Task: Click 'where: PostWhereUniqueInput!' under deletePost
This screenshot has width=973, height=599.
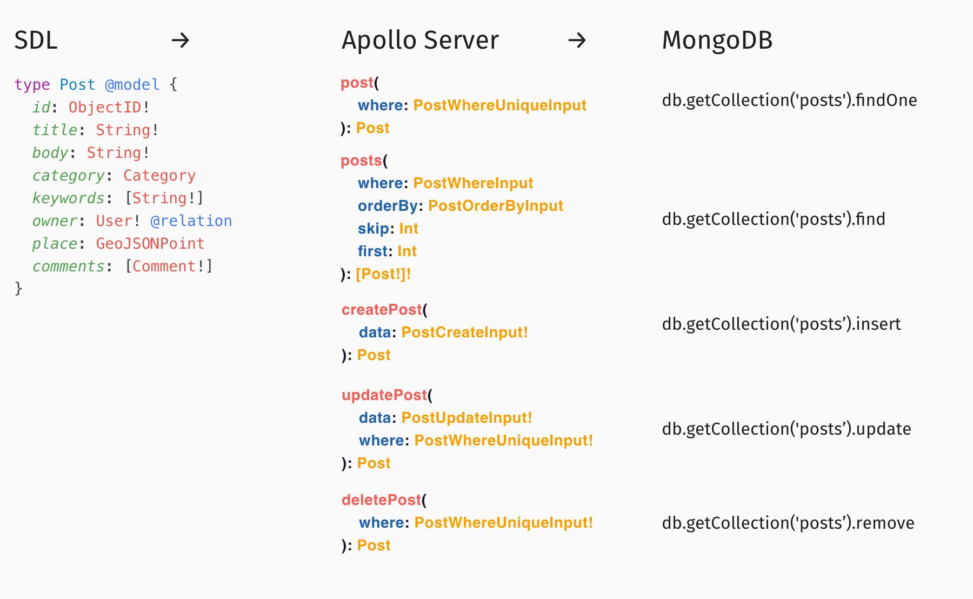Action: 476,523
